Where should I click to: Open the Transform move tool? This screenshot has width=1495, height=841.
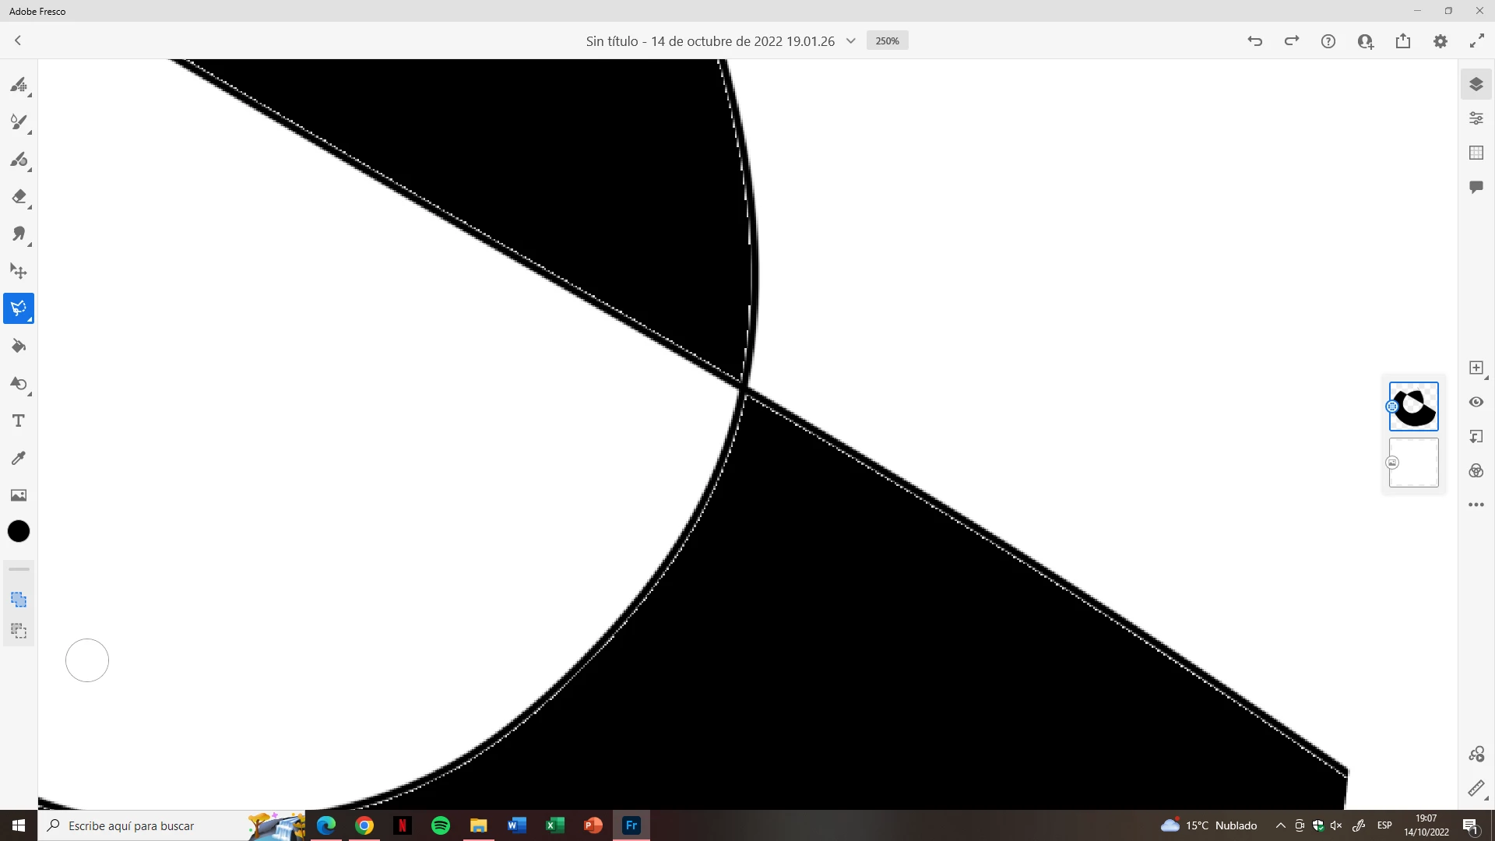pyautogui.click(x=19, y=271)
